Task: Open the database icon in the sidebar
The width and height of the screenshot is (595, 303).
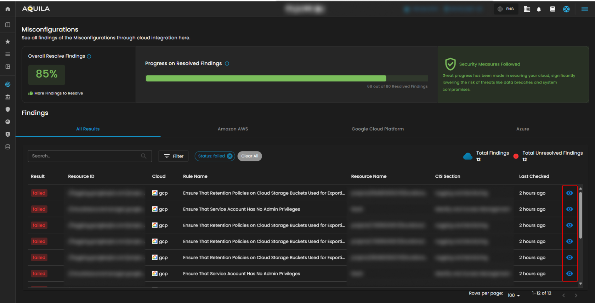Action: coord(7,147)
